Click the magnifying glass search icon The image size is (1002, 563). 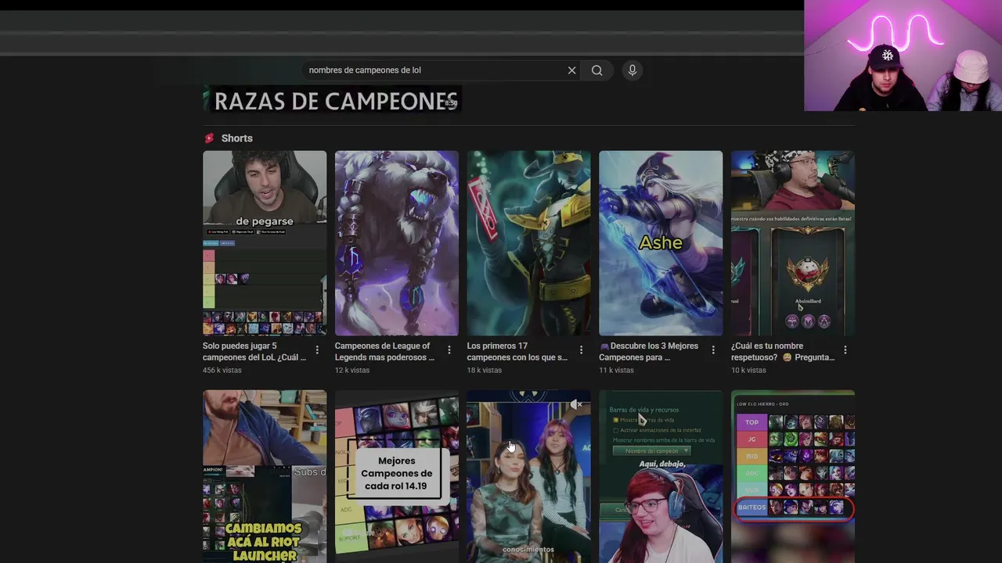(x=597, y=70)
